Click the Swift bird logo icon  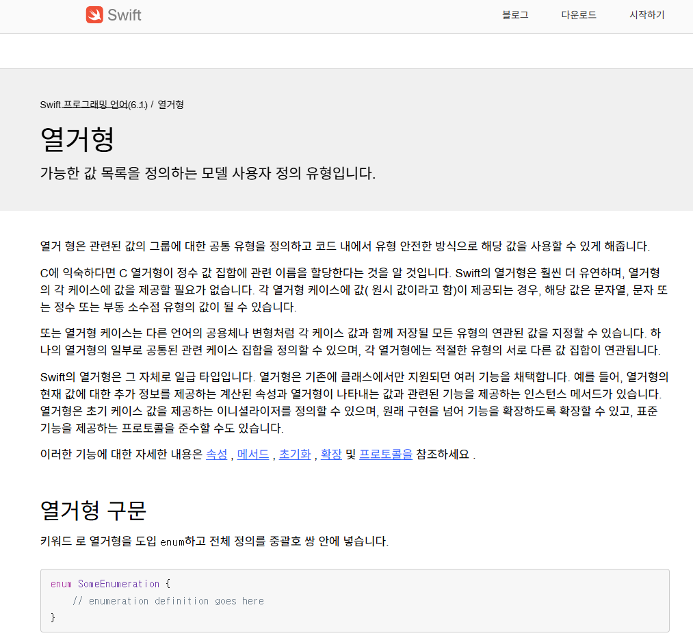(x=94, y=14)
